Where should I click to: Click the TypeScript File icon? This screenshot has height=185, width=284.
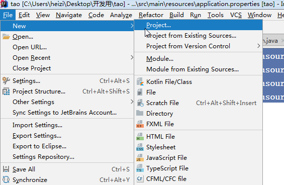(x=140, y=168)
